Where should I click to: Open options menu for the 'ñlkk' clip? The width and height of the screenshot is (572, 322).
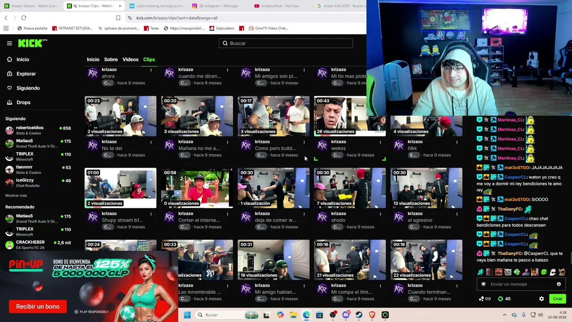point(457,142)
